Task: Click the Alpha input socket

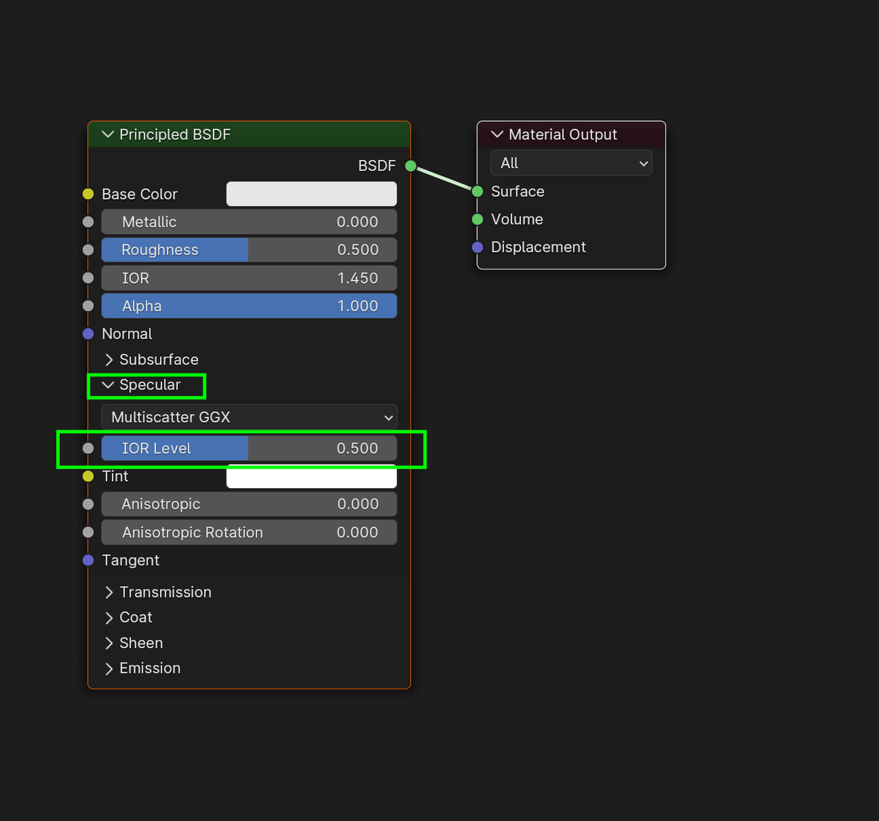Action: [88, 306]
